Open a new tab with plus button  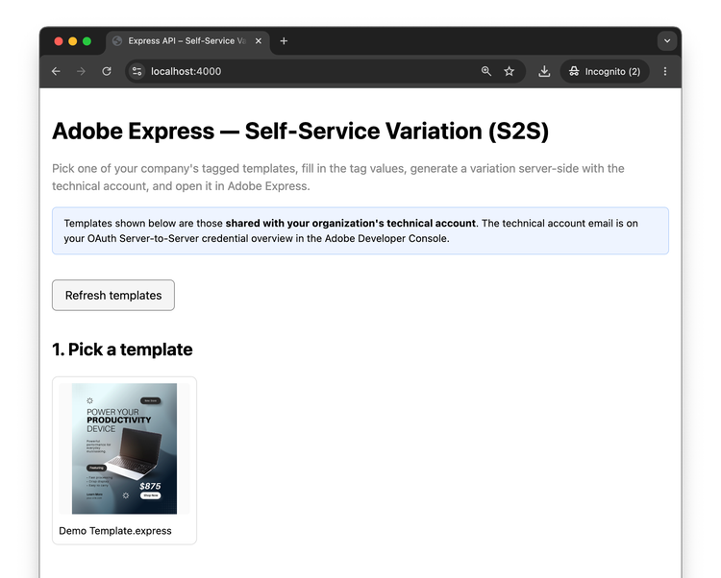tap(284, 41)
